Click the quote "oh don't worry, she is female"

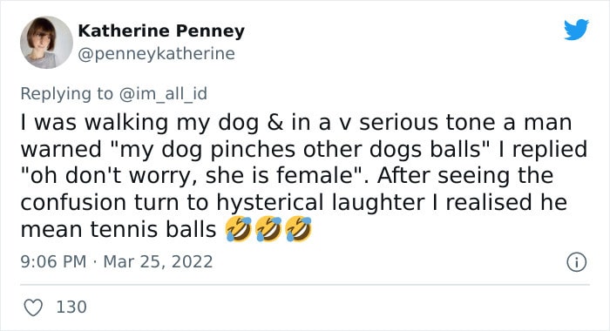click(195, 175)
